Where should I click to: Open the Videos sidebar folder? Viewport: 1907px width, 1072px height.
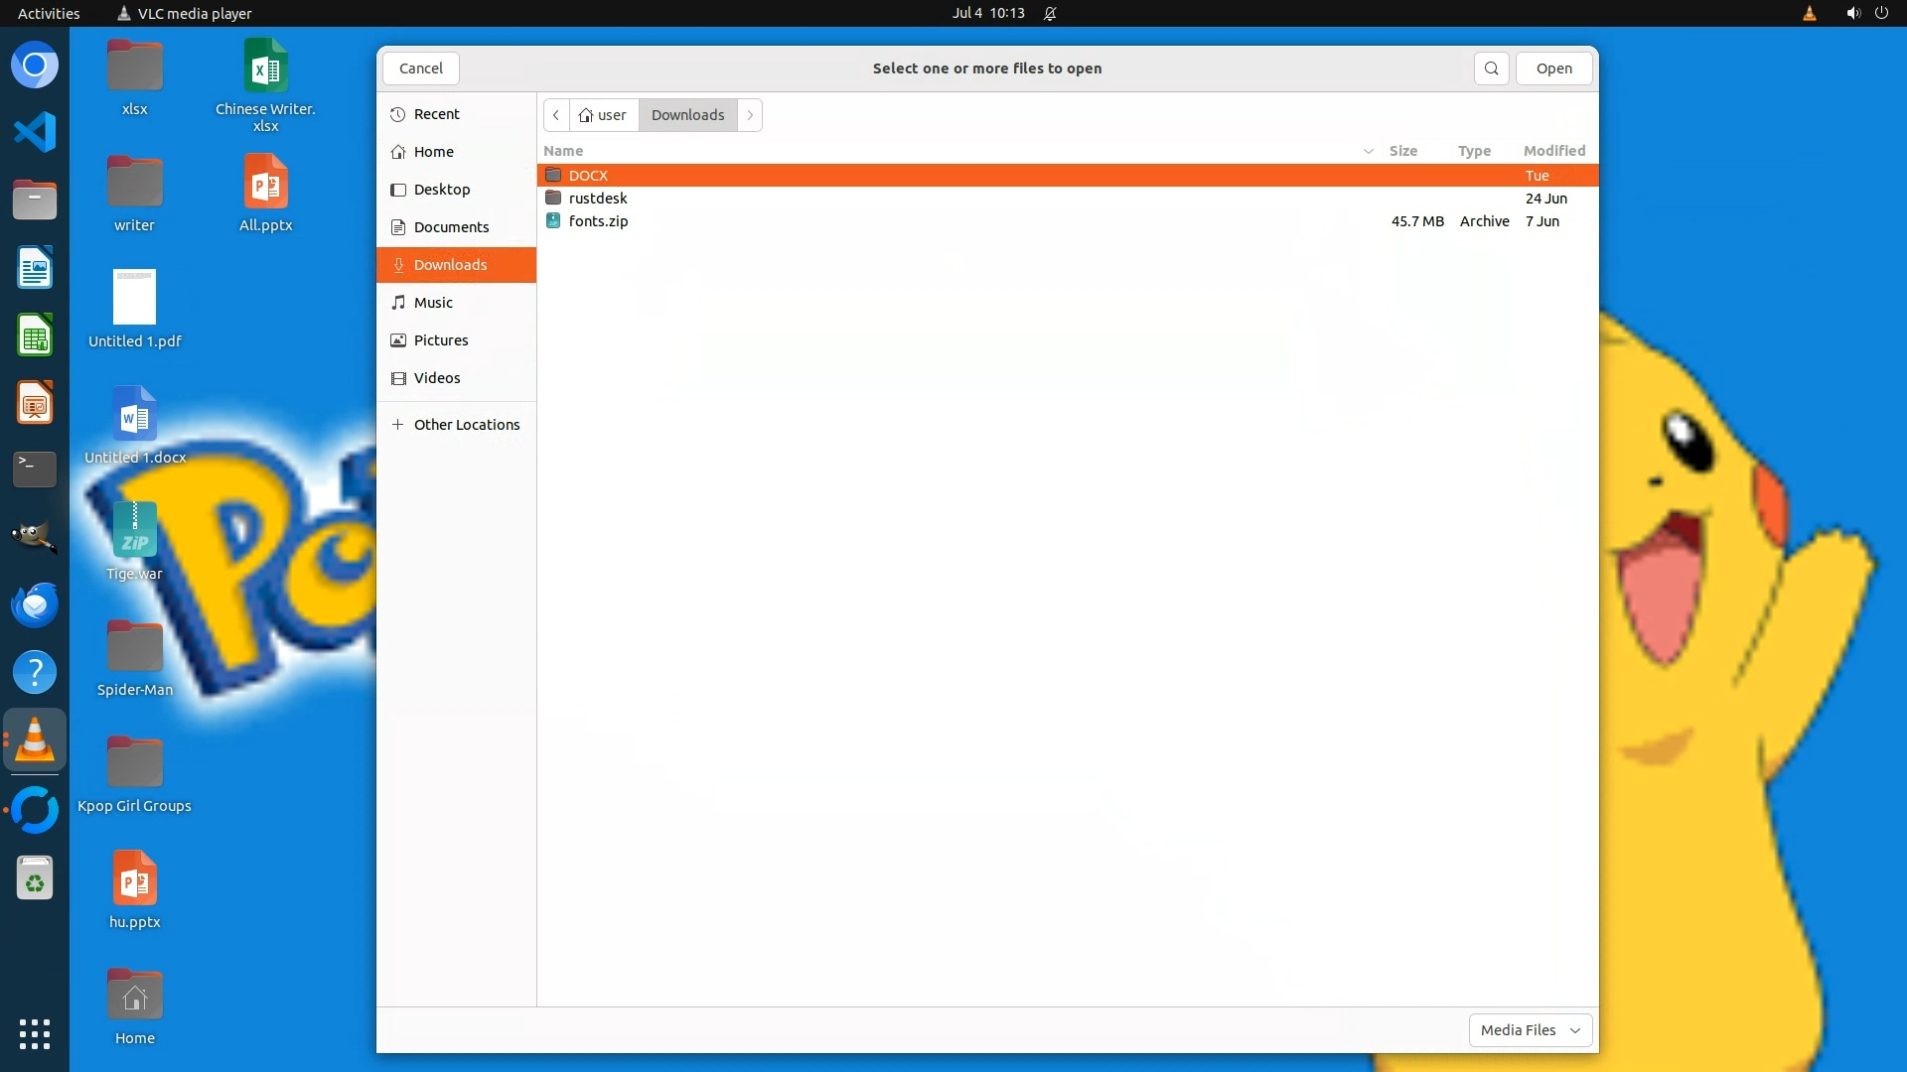point(436,378)
